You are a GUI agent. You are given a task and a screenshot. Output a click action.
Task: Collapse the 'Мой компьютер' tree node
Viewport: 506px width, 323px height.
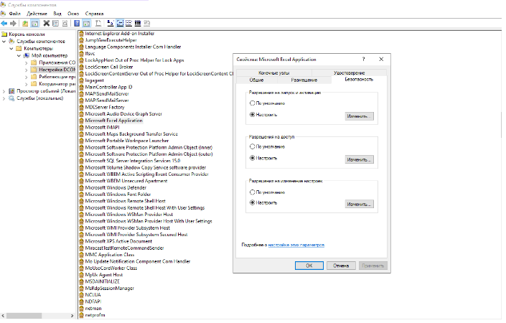(x=19, y=55)
